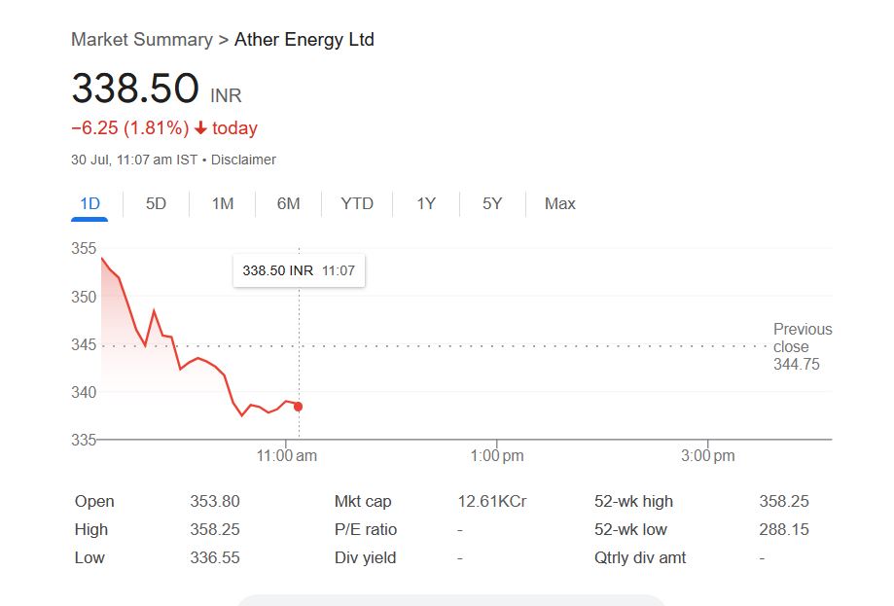This screenshot has width=894, height=606.
Task: Click the Market Summary breadcrumb
Action: 142,40
